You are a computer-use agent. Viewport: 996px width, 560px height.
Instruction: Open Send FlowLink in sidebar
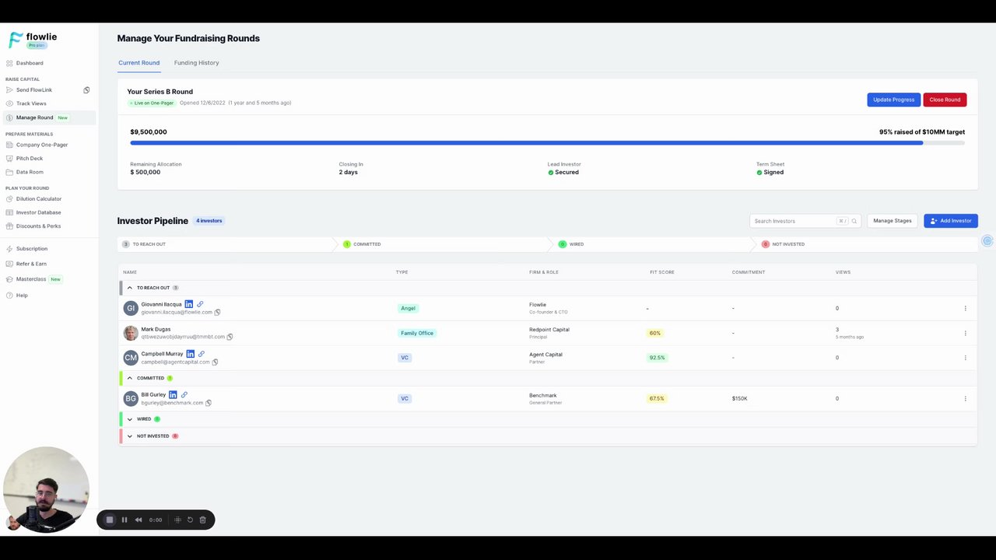[x=34, y=90]
